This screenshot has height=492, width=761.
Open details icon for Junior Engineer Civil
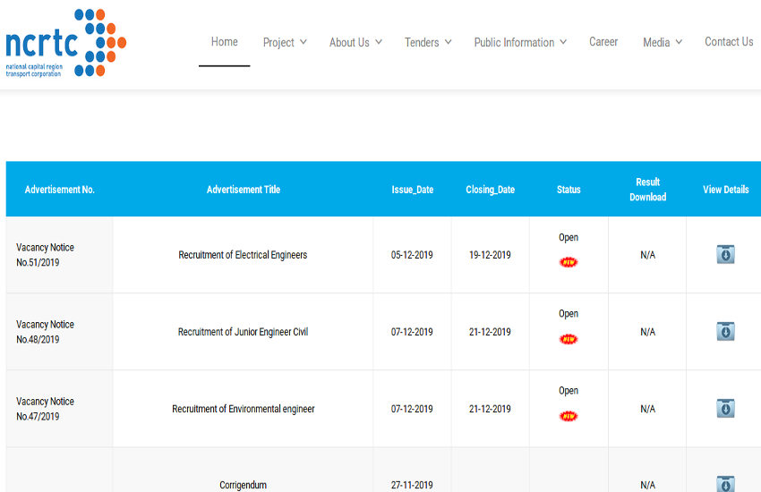tap(725, 332)
